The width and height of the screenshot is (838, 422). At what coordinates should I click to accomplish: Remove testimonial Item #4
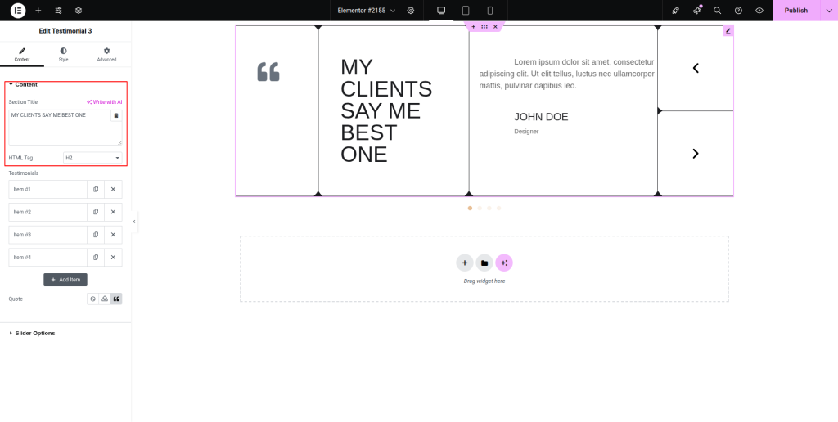[x=113, y=257]
